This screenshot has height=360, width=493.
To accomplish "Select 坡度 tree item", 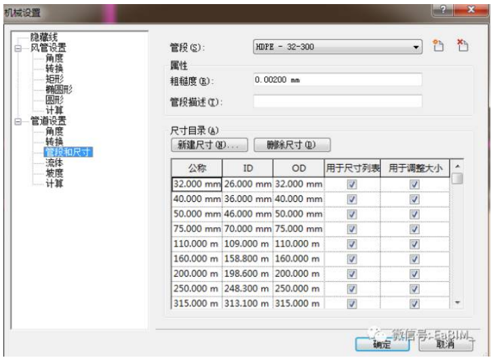I will click(54, 173).
